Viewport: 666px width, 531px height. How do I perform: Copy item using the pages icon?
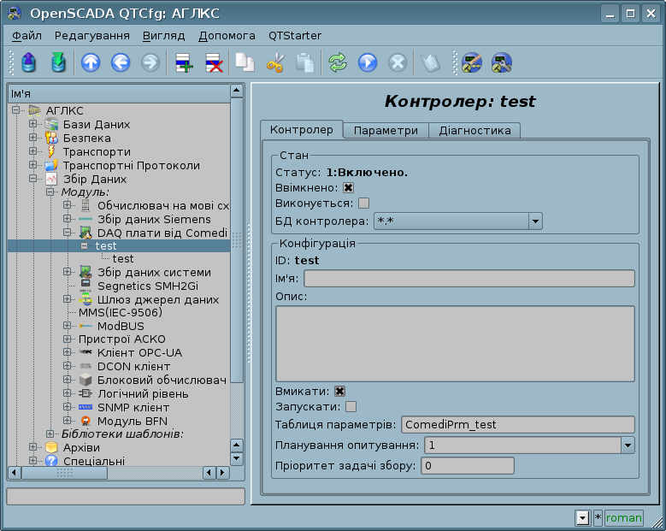click(x=245, y=63)
